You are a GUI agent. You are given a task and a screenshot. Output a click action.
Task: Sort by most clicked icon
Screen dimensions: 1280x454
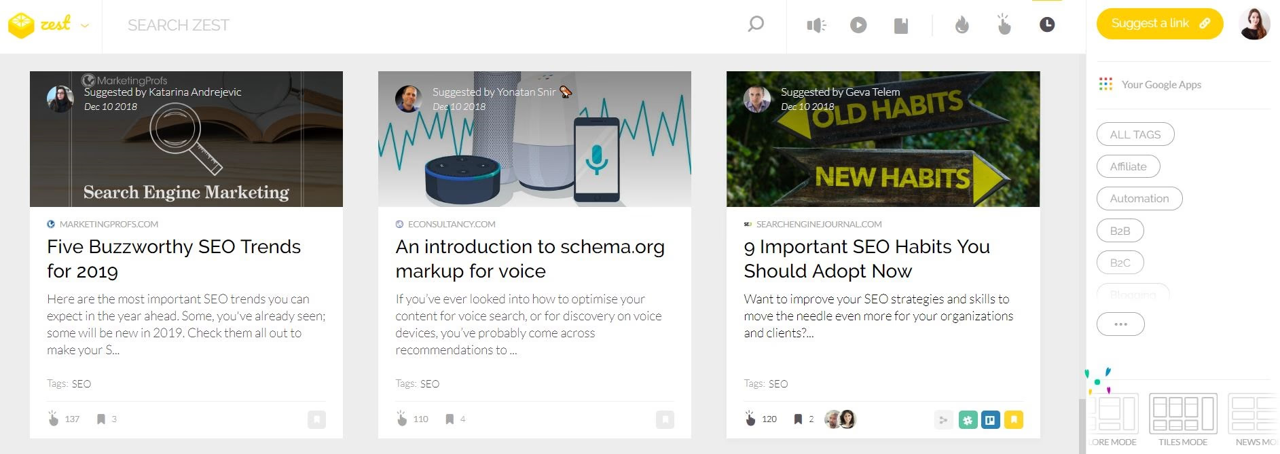coord(1004,25)
